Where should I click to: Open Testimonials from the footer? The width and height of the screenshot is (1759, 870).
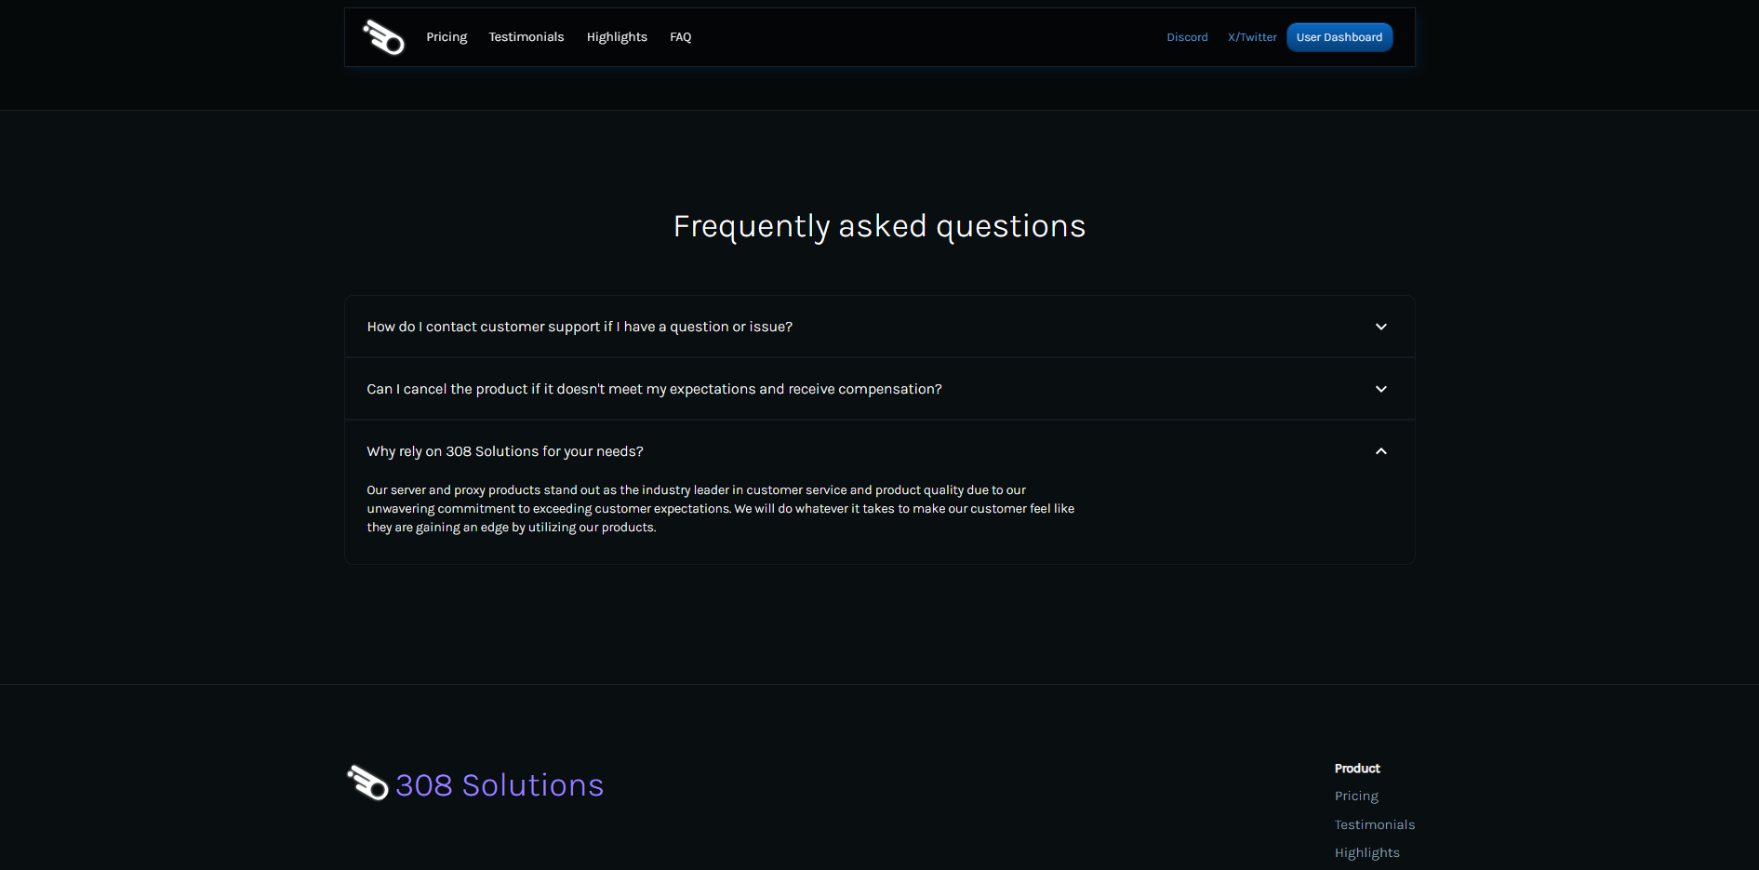[x=1375, y=824]
